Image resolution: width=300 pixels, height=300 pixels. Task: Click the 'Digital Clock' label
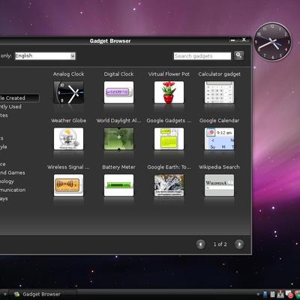(118, 74)
